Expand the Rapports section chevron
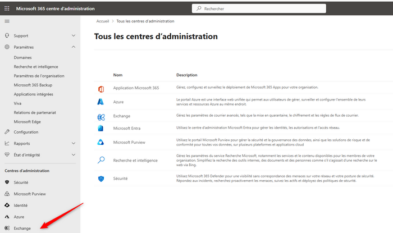393x233 pixels. click(x=74, y=143)
